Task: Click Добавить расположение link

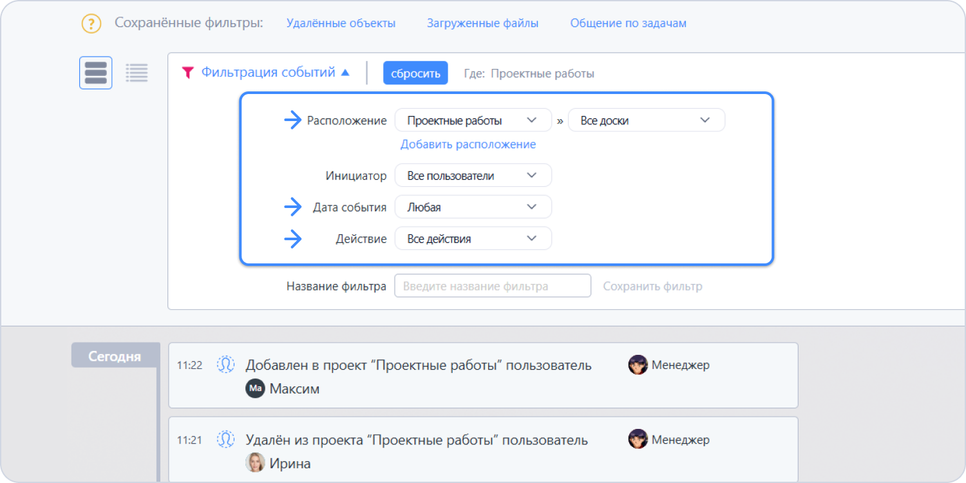Action: (468, 144)
